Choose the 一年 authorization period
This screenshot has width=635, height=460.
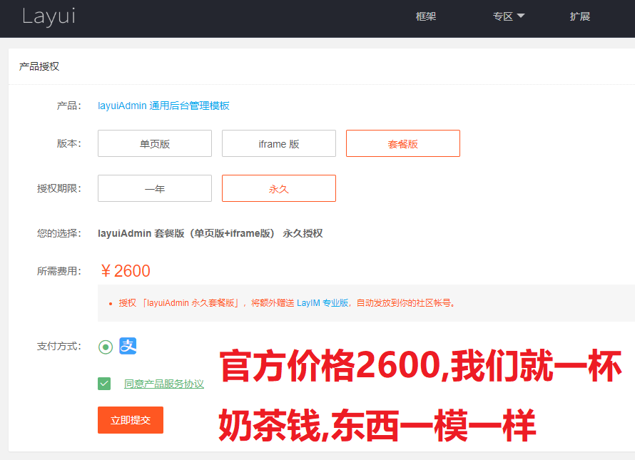click(x=154, y=188)
